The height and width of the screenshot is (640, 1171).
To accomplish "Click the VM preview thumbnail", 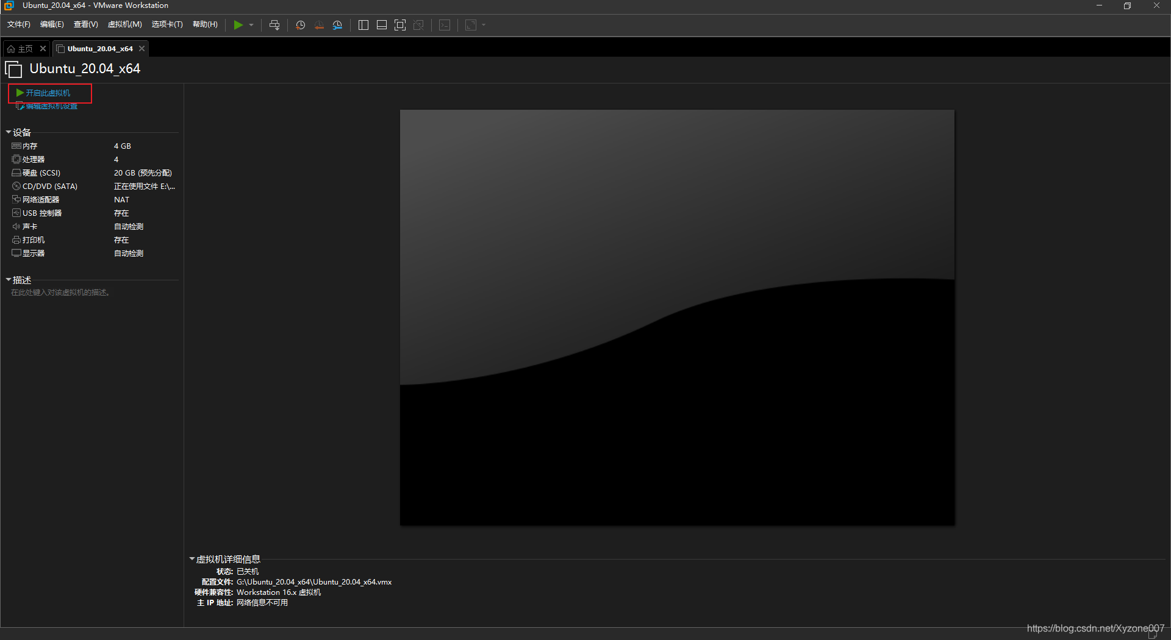I will (677, 318).
